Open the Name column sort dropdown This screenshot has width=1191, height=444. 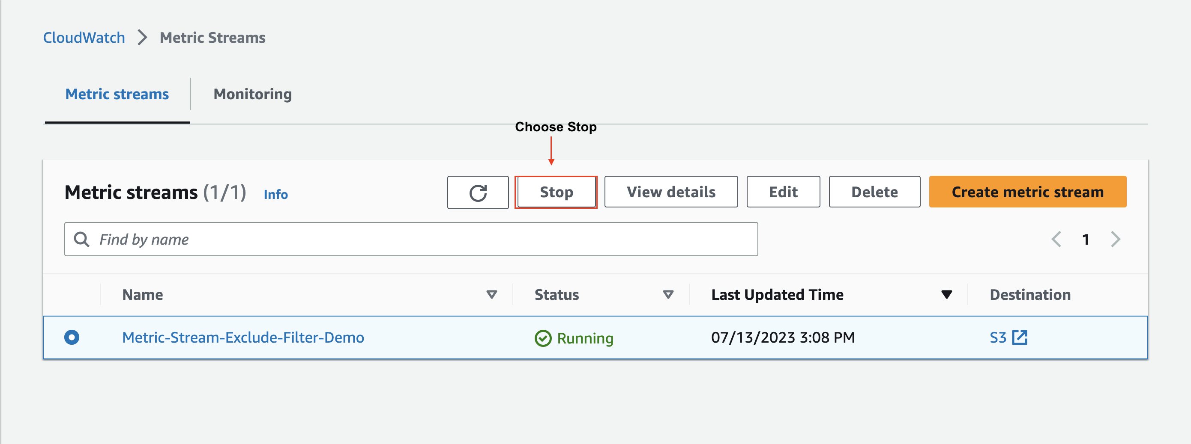coord(491,294)
